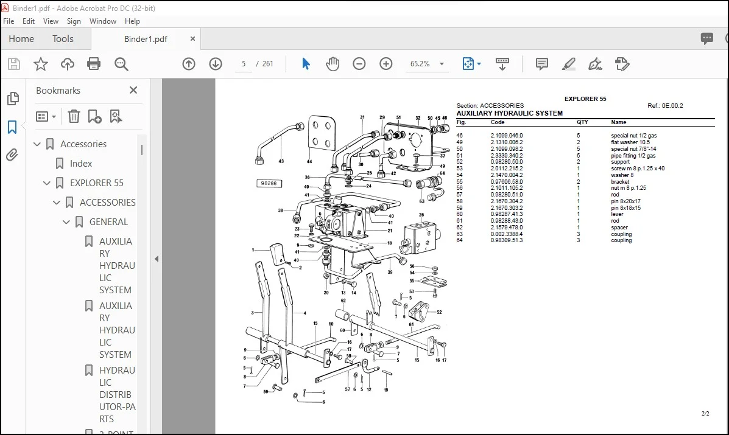
Task: Go to next page arrow
Action: click(215, 64)
